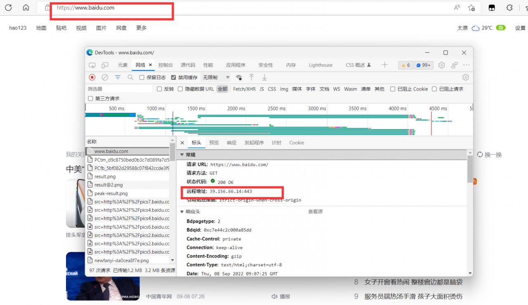This screenshot has height=305, width=528.
Task: Select the 全部 filter type toggle
Action: click(x=222, y=89)
